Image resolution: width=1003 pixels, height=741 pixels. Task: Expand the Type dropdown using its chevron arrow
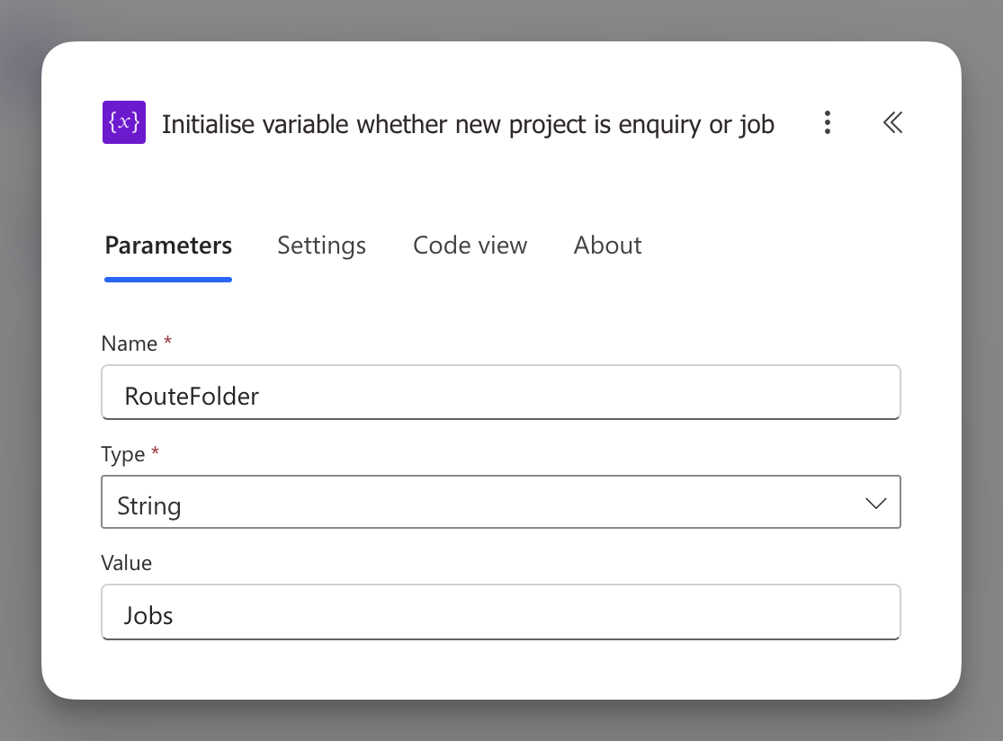875,504
